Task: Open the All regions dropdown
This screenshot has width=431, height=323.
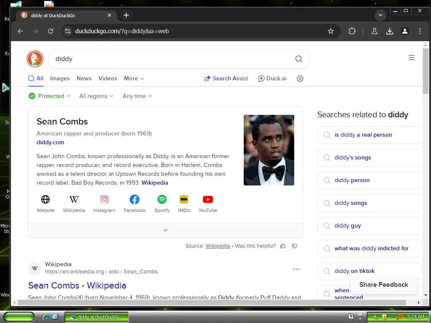Action: point(96,96)
